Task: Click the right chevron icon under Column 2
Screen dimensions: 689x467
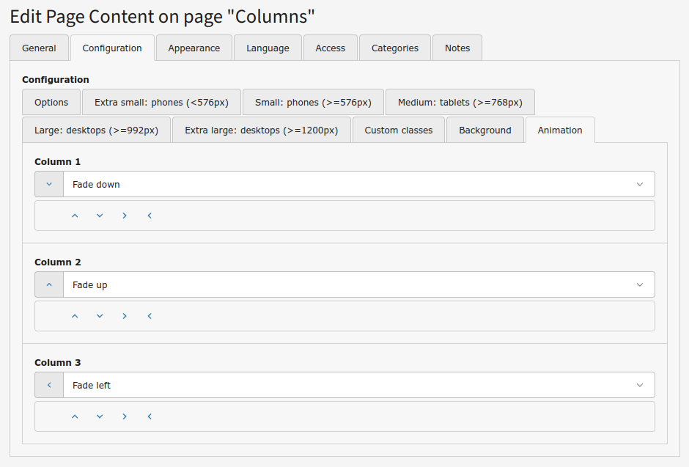Action: (x=125, y=316)
